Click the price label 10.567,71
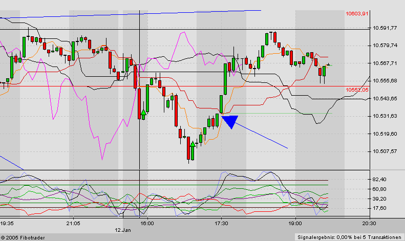Image resolution: width=405 pixels, height=241 pixels. (385, 63)
